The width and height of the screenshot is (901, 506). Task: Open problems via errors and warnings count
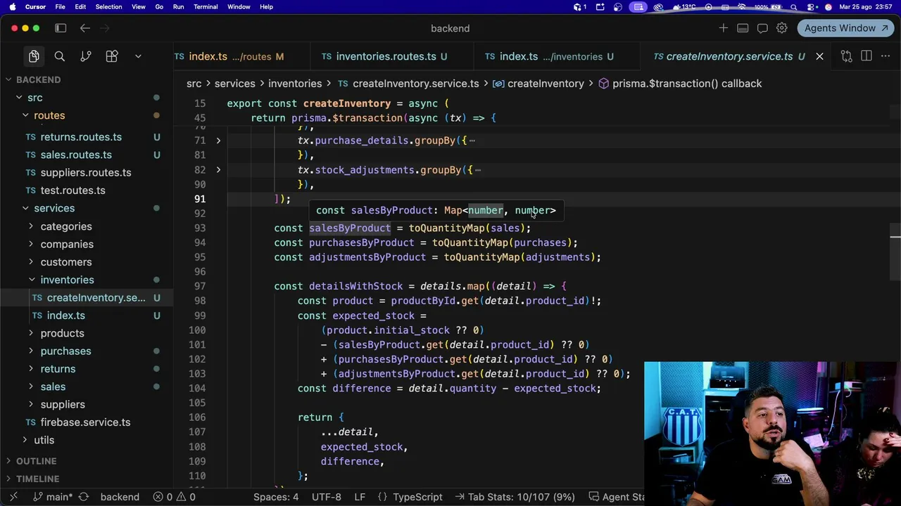[175, 497]
